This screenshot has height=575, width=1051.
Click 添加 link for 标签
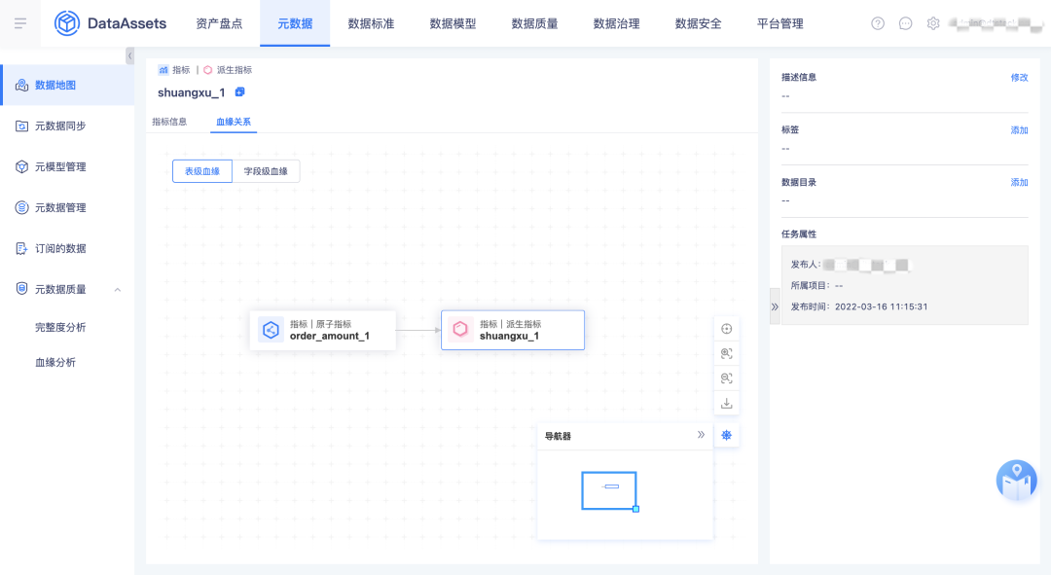pyautogui.click(x=1019, y=130)
